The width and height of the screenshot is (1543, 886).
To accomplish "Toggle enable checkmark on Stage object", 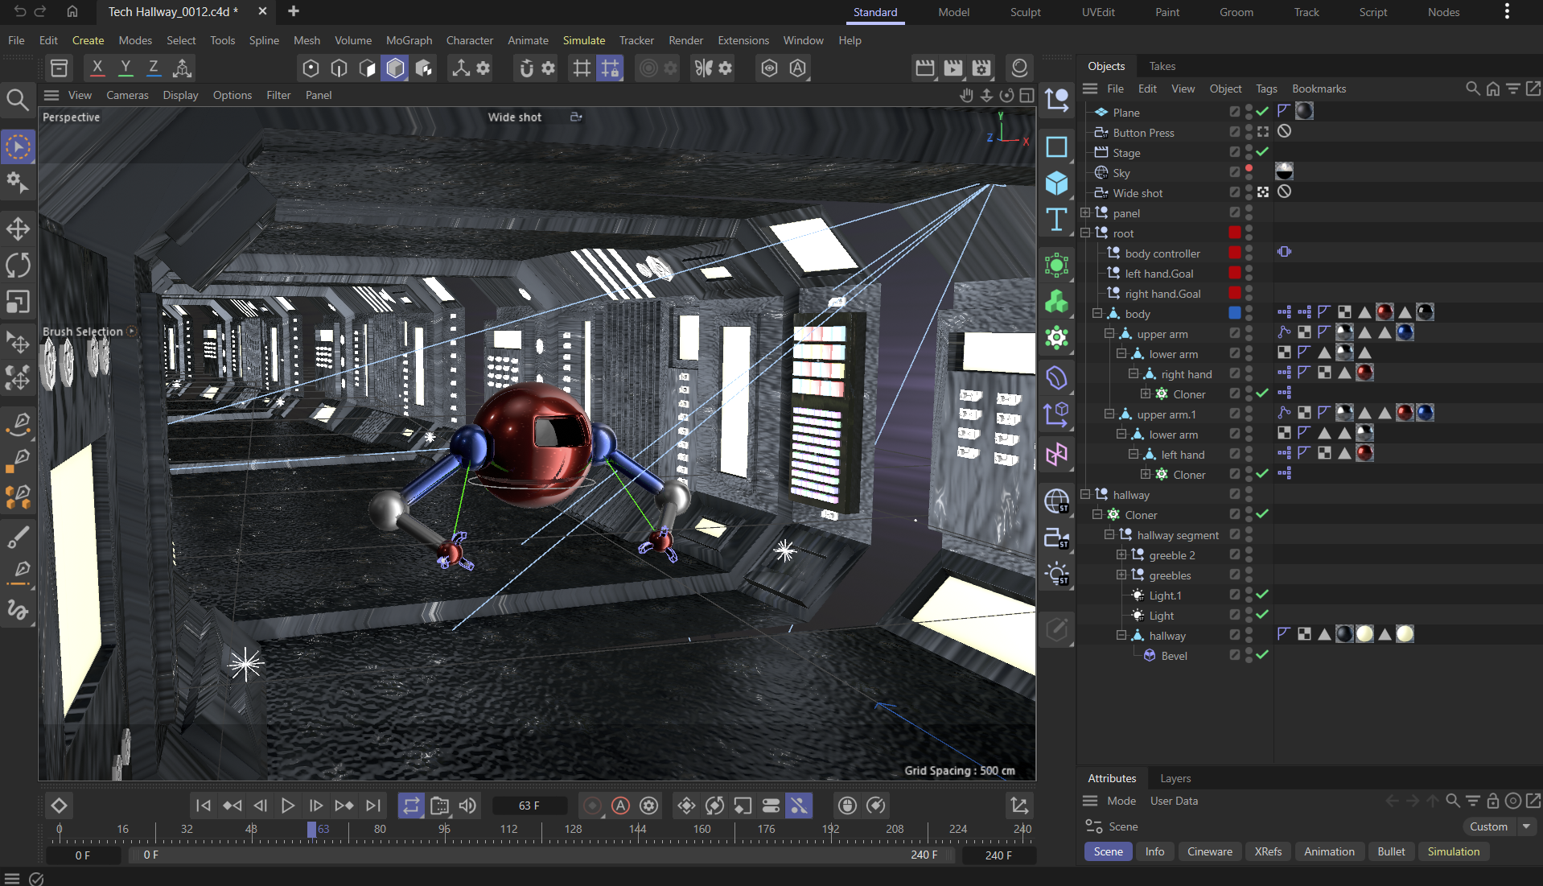I will [1262, 152].
